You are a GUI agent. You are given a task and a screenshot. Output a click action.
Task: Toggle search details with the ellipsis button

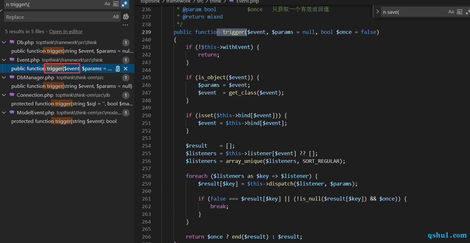tap(125, 25)
